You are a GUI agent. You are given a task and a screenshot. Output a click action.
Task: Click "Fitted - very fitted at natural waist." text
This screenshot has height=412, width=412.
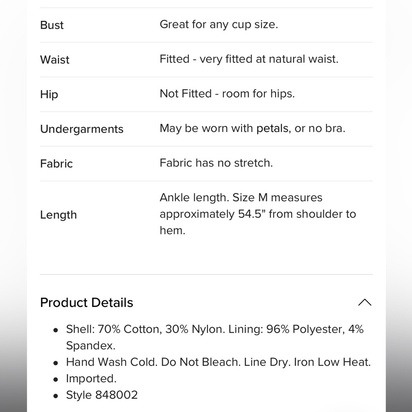pyautogui.click(x=249, y=59)
